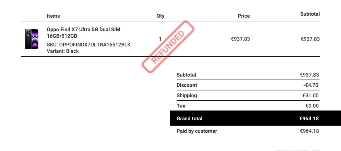The height and width of the screenshot is (151, 341).
Task: Click the Subtotal label in the totals summary
Action: pos(186,75)
